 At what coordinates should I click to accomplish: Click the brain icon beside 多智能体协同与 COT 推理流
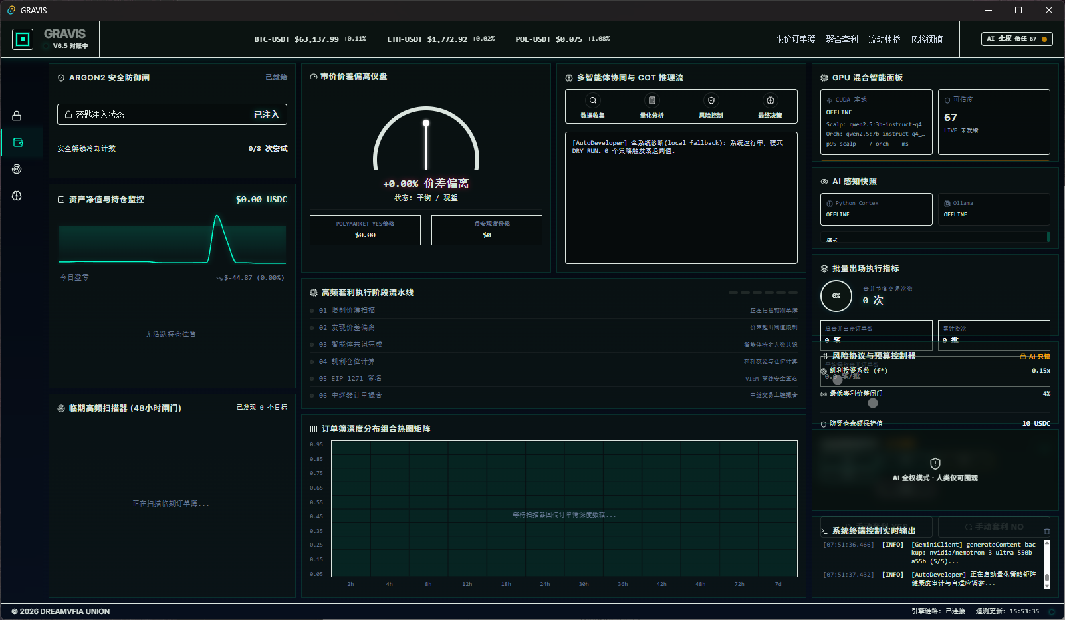(569, 78)
